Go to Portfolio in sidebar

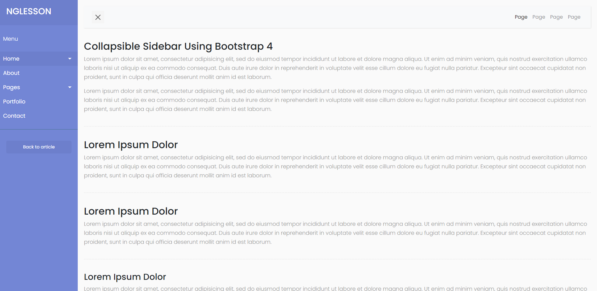pos(39,102)
